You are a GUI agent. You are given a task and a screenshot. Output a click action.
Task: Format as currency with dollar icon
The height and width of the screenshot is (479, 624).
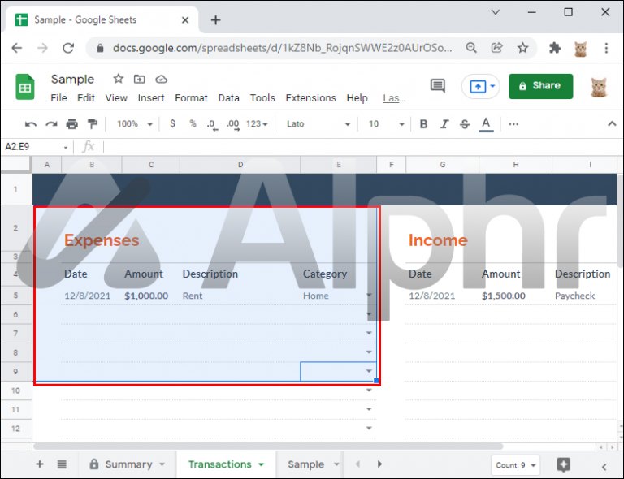point(172,123)
